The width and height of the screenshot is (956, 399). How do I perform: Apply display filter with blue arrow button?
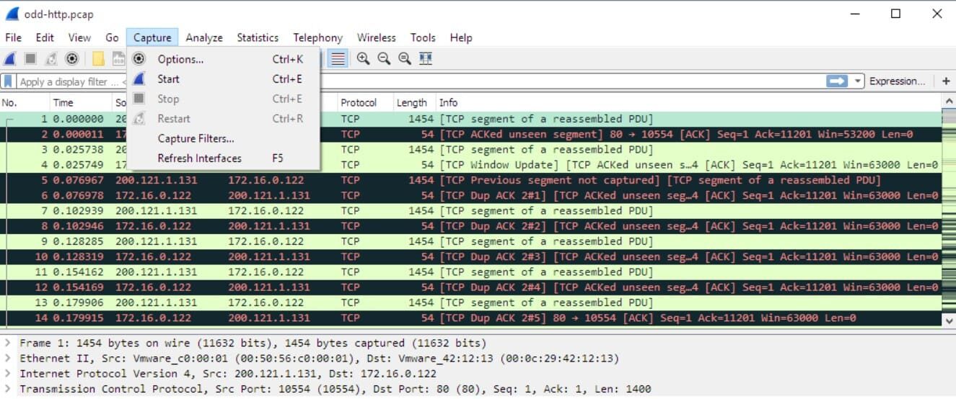pos(837,81)
